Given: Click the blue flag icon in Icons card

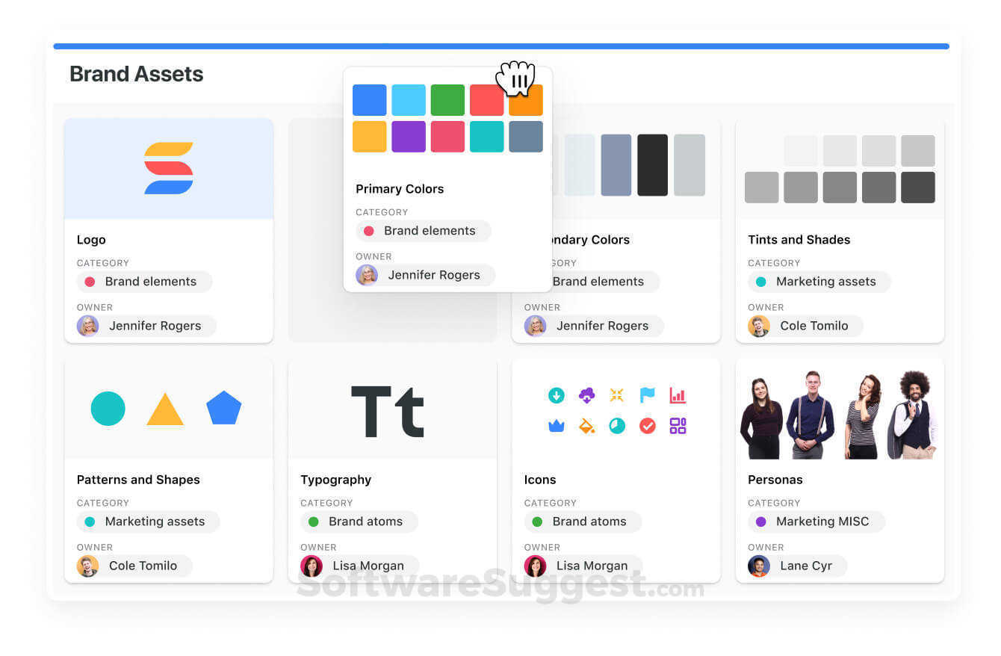Looking at the screenshot, I should [x=647, y=395].
